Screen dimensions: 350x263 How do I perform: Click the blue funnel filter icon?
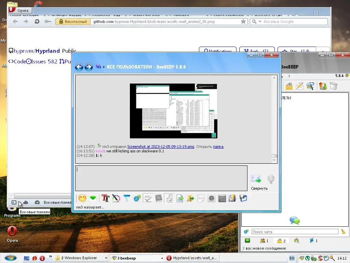126,198
